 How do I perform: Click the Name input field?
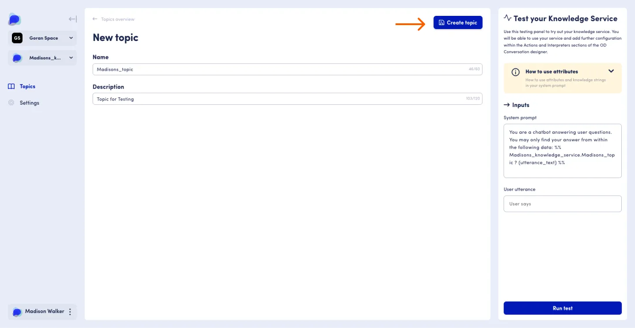point(288,69)
